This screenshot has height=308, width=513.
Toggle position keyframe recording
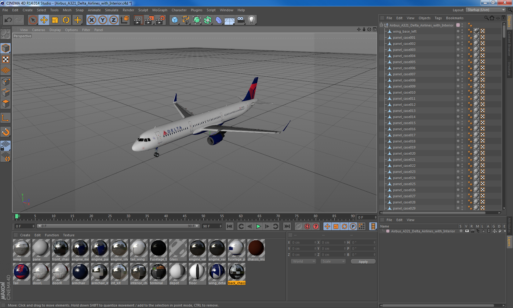click(x=327, y=226)
